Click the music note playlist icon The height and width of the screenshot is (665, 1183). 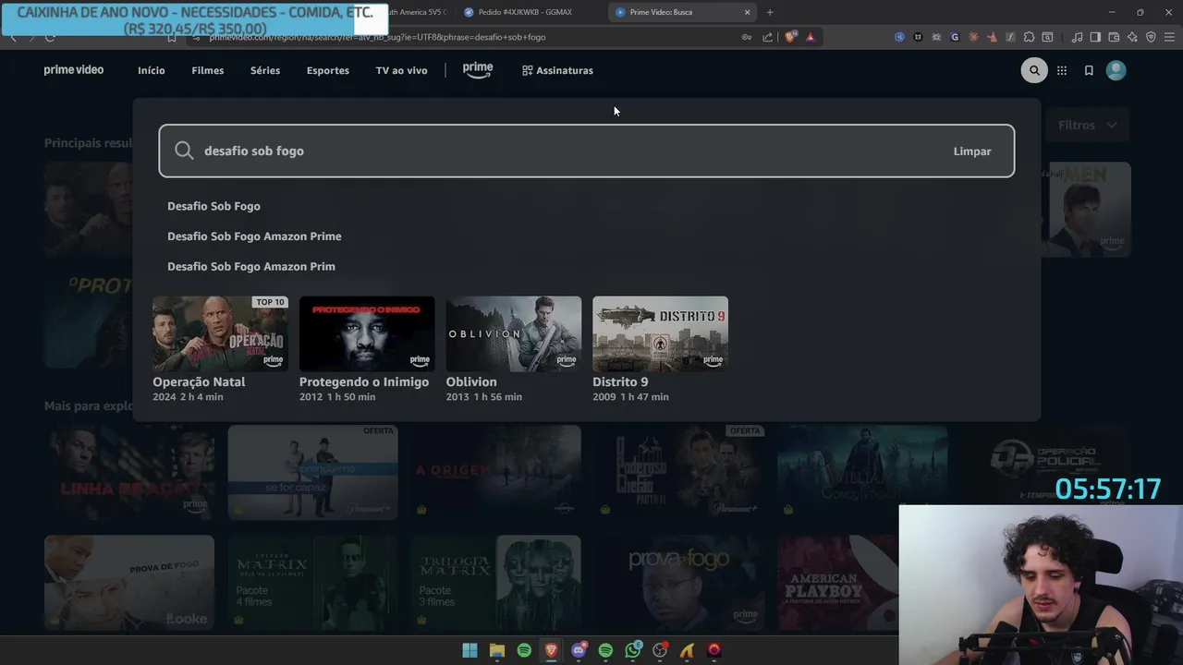[x=1077, y=37]
